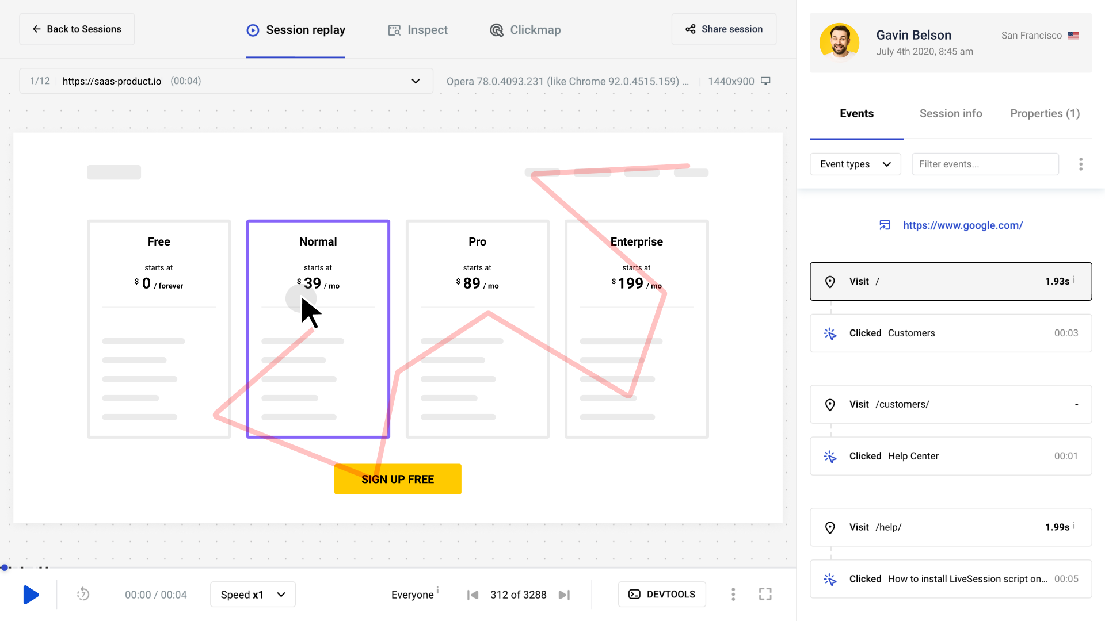This screenshot has height=621, width=1105.
Task: Open DEVTOOLS panel
Action: (662, 594)
